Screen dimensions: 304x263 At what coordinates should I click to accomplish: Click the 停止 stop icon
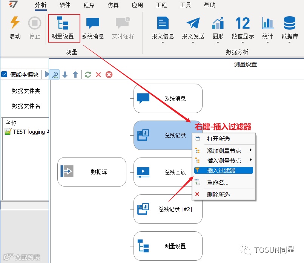pyautogui.click(x=34, y=23)
